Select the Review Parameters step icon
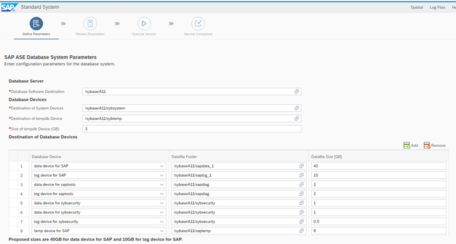This screenshot has height=244, width=456. tap(90, 24)
